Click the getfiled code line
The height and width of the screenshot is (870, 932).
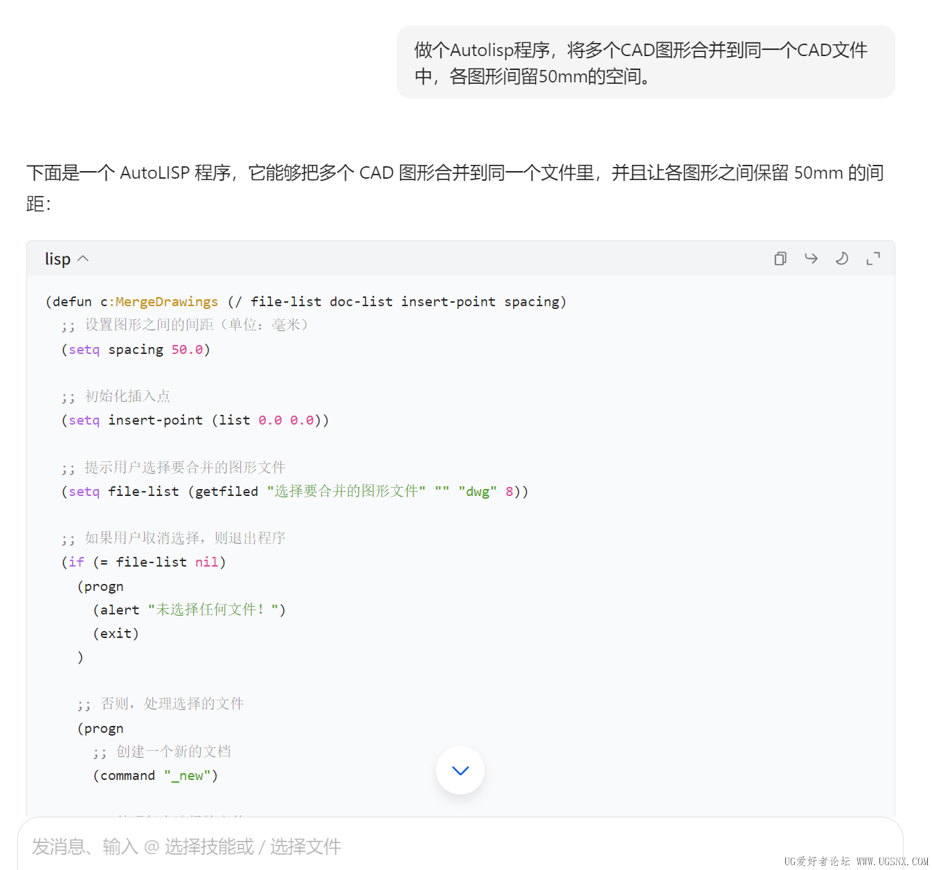pyautogui.click(x=295, y=492)
